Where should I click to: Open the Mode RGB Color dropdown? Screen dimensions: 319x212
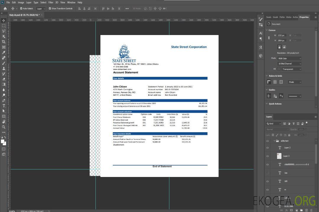[289, 59]
